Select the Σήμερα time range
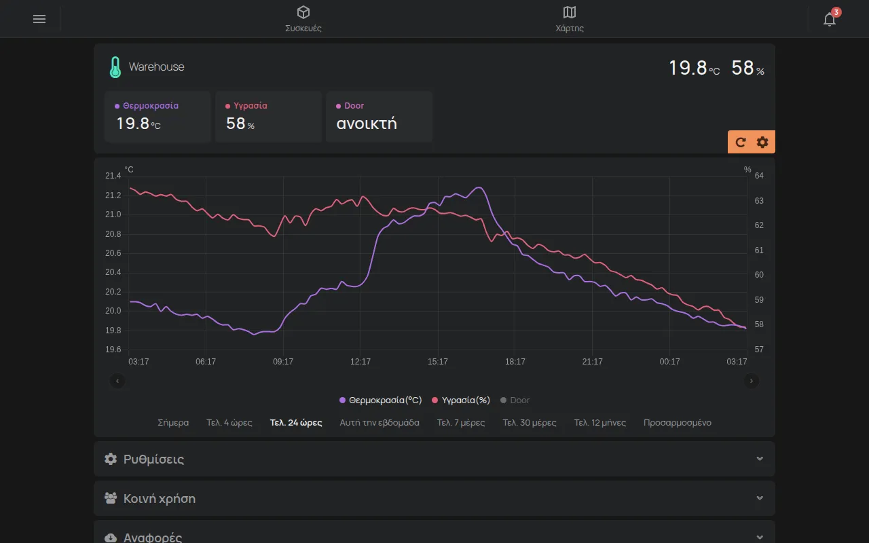Image resolution: width=869 pixels, height=543 pixels. [x=173, y=422]
